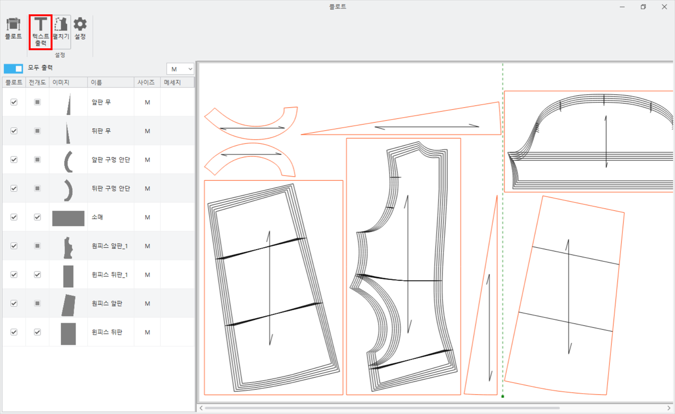Restore the 플로트 window size
The height and width of the screenshot is (414, 675).
(x=643, y=7)
